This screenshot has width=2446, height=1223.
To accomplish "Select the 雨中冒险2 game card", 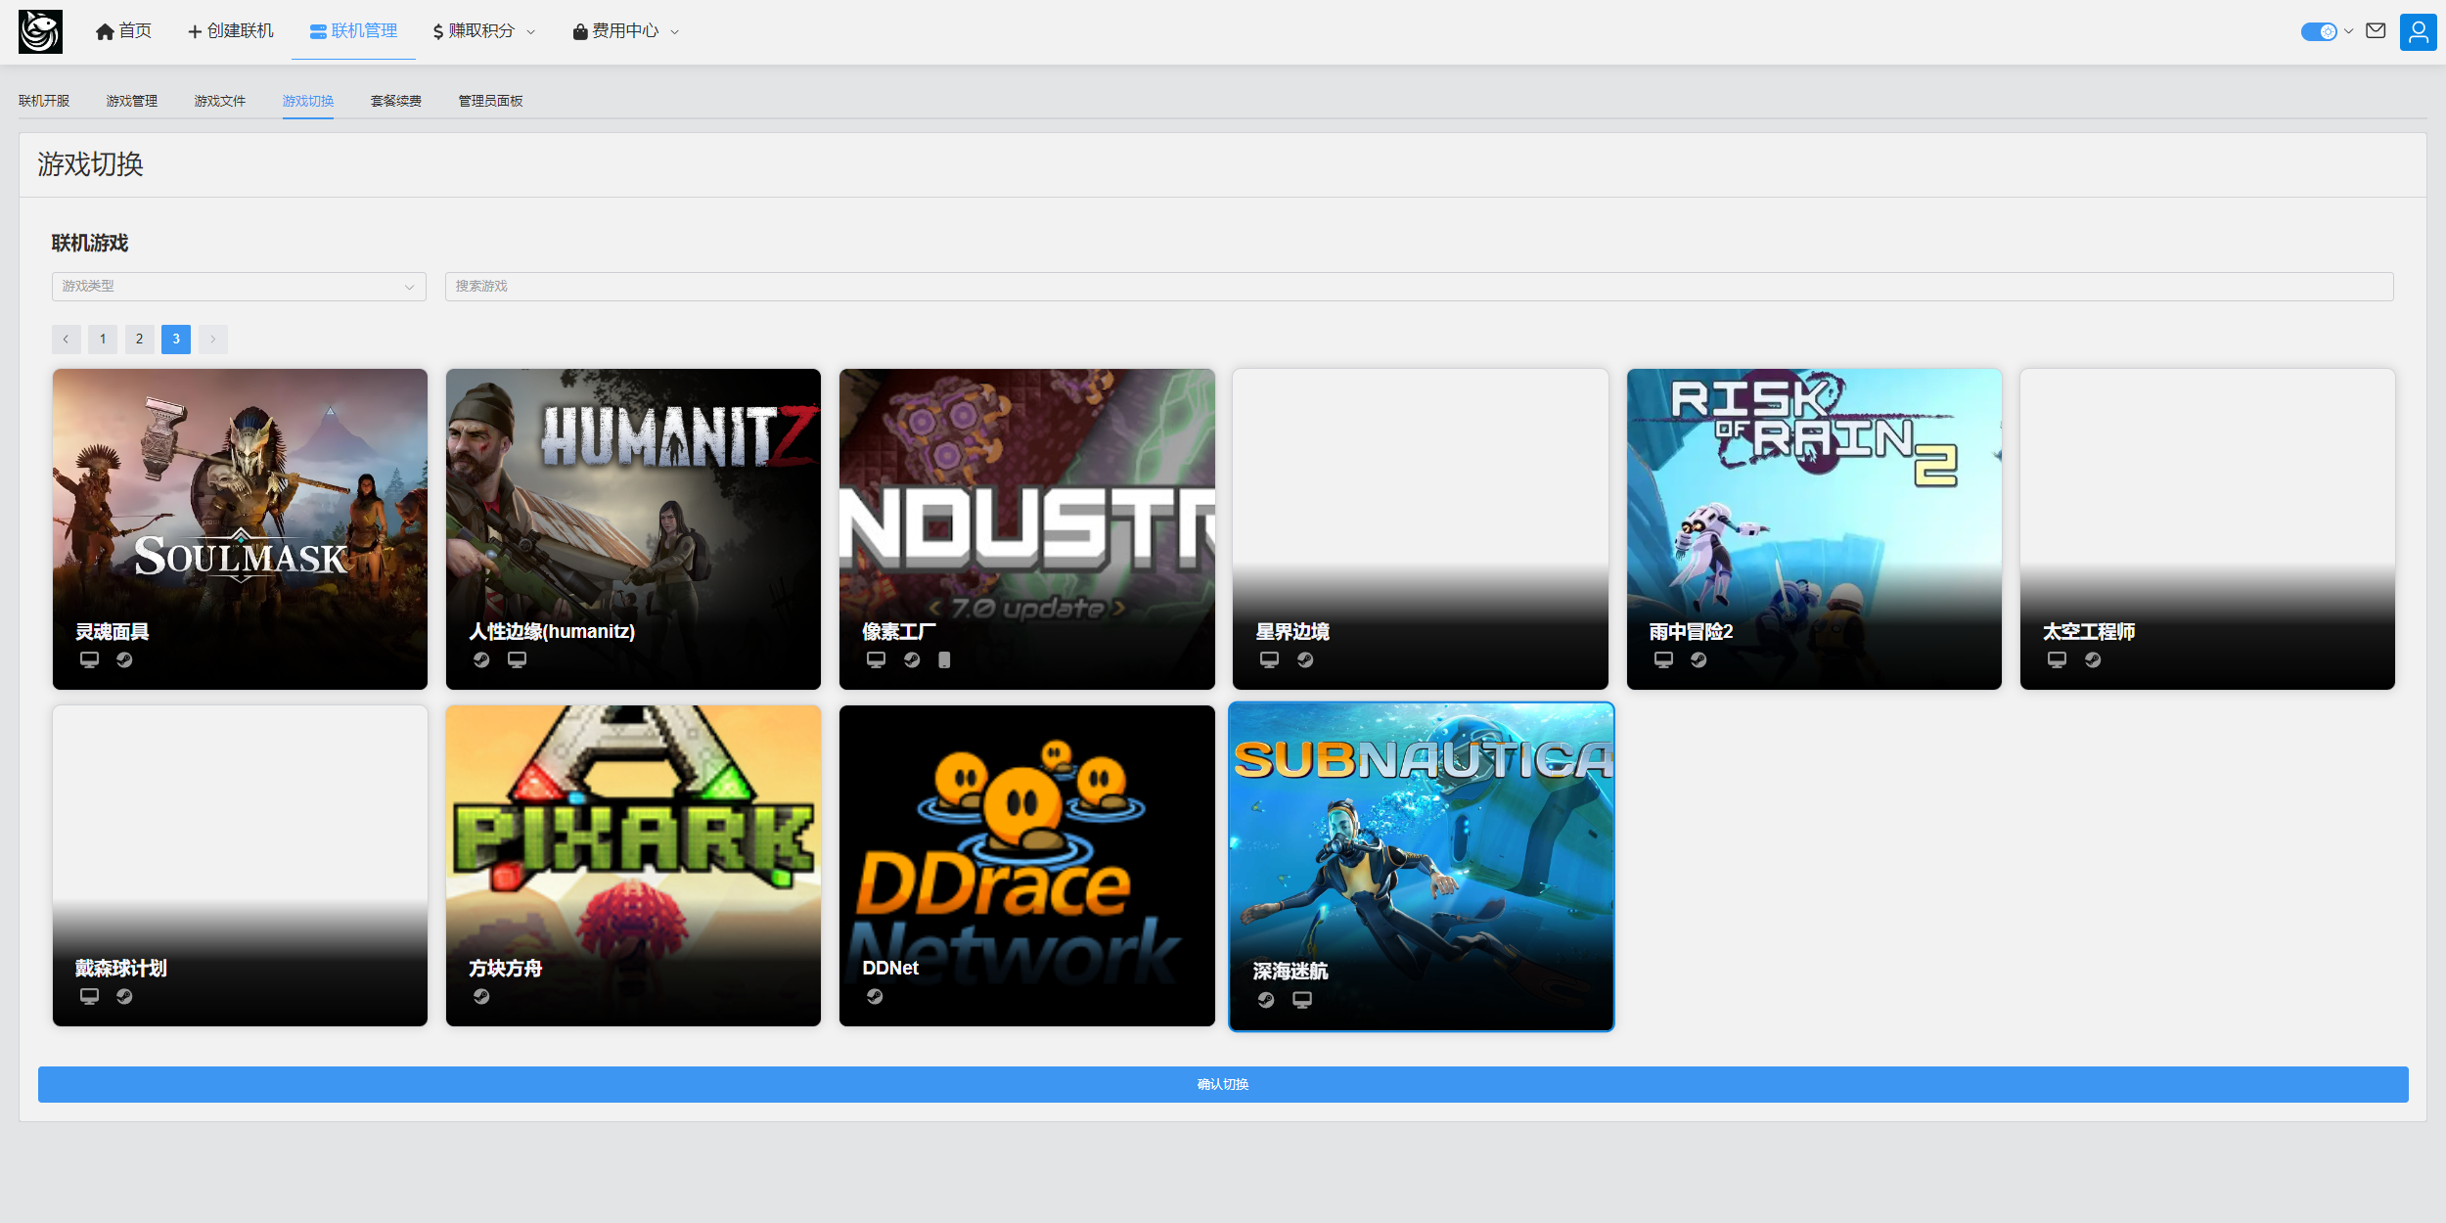I will (x=1814, y=529).
